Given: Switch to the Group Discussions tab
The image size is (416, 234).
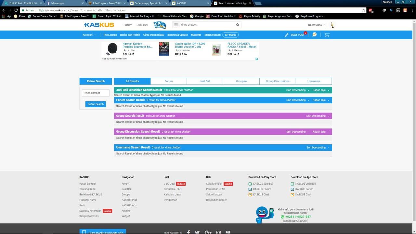Looking at the screenshot, I should 278,81.
